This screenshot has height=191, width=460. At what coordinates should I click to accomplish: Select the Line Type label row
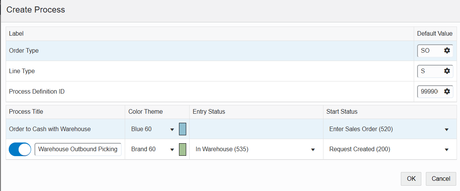210,71
